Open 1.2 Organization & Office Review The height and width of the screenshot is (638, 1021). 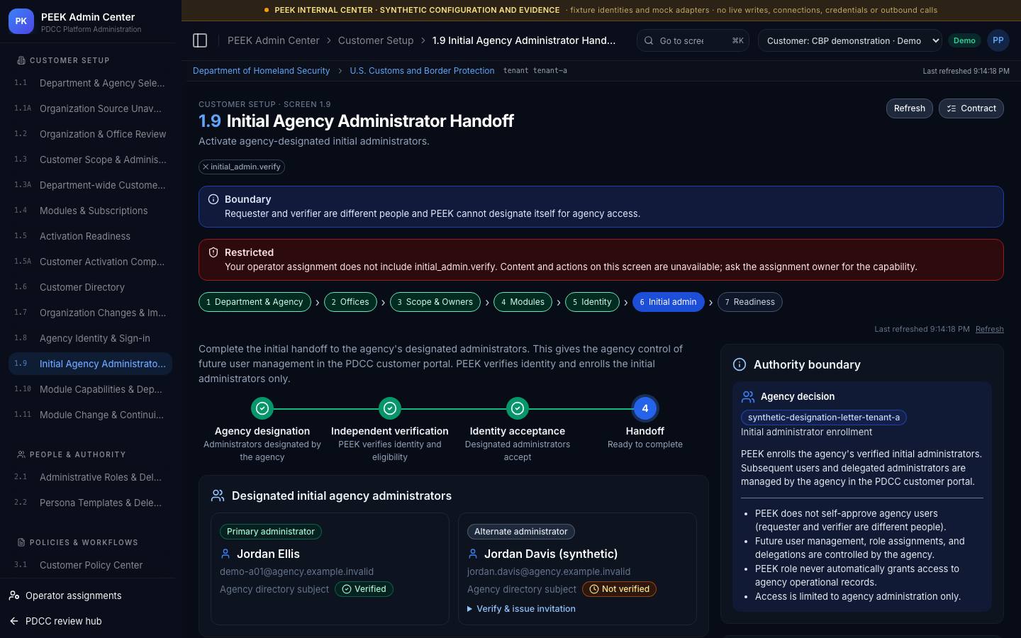click(x=90, y=134)
